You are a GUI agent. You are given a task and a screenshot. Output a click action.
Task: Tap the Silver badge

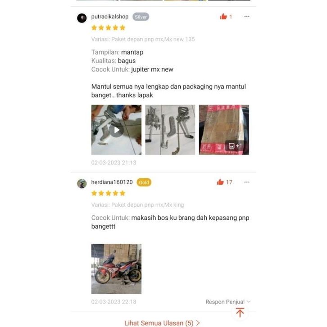point(141,17)
